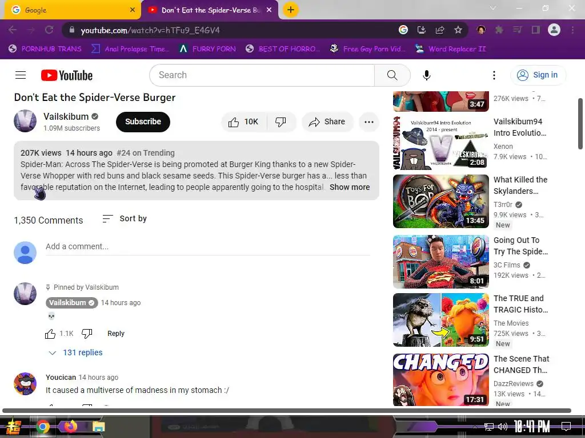Open File Explorer from taskbar
Screen dimensions: 585x438
(x=98, y=427)
